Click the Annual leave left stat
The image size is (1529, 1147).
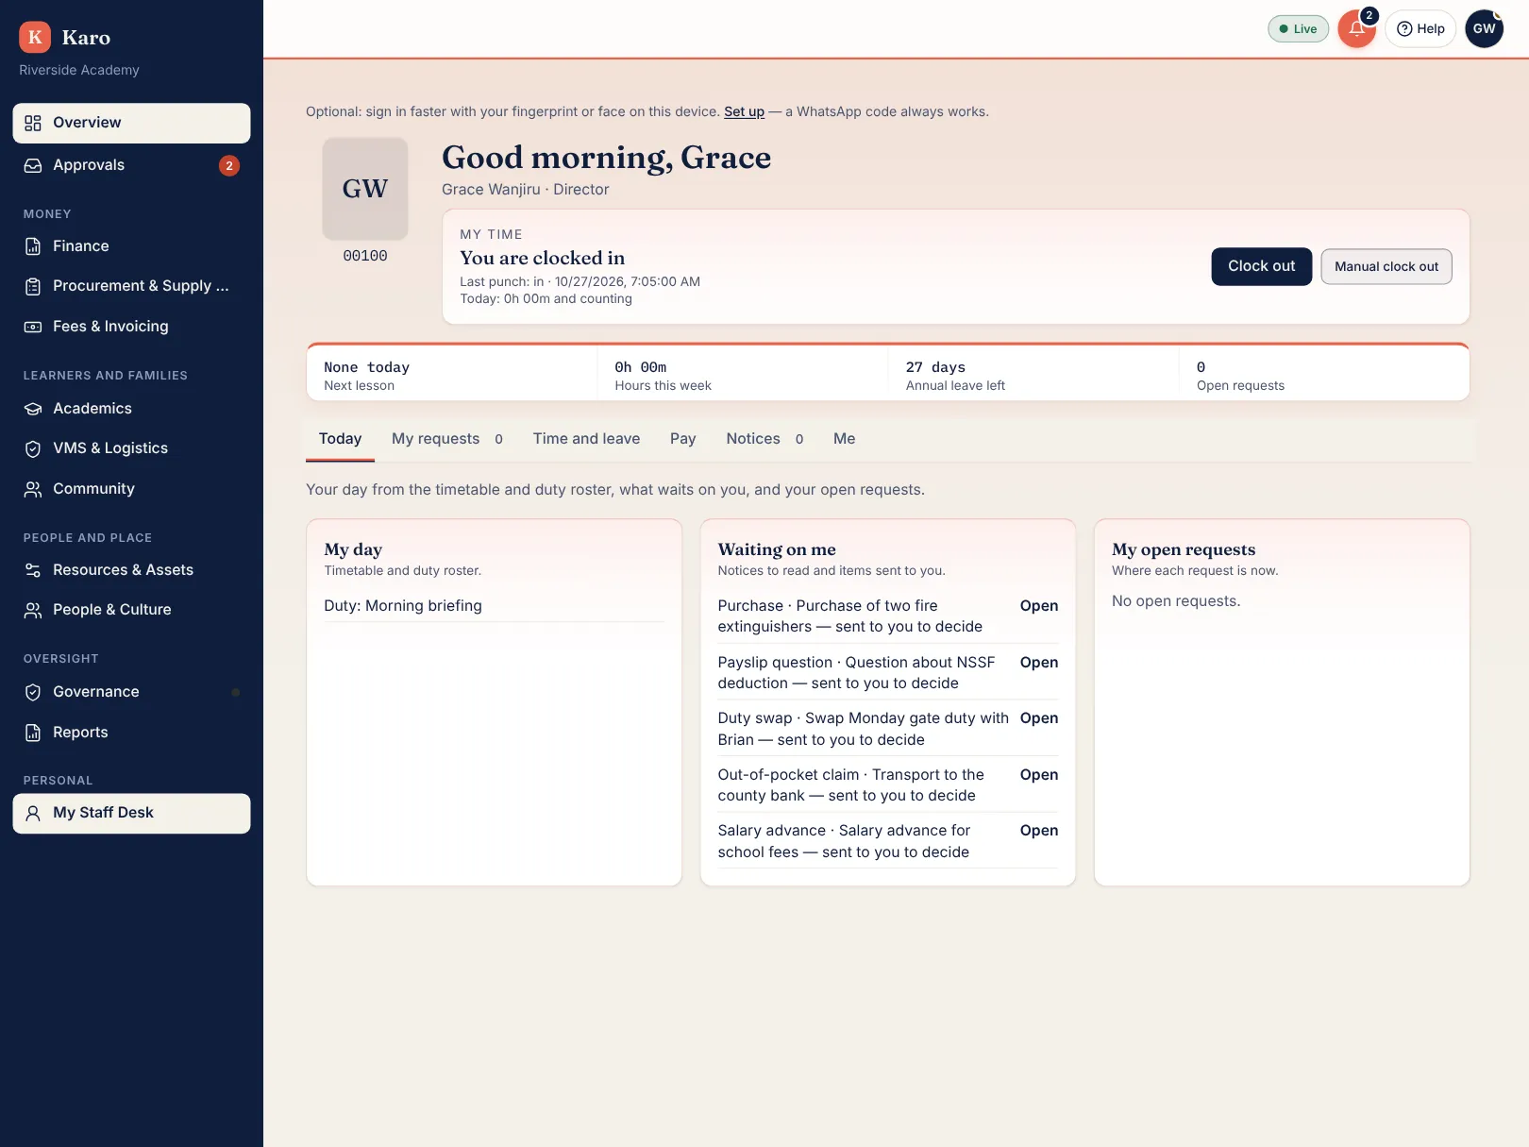click(x=1033, y=375)
